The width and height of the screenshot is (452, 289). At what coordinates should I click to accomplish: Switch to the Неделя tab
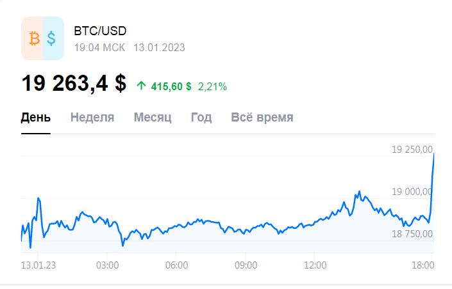tap(92, 117)
